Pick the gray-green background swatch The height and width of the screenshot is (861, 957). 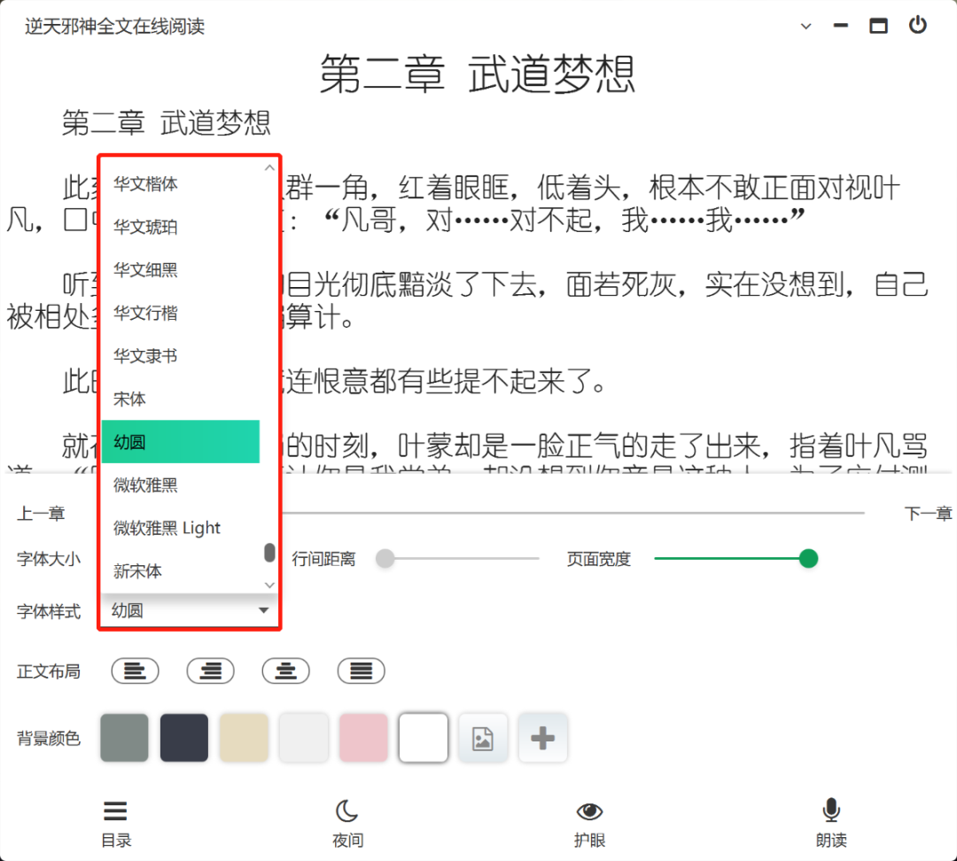[x=125, y=738]
